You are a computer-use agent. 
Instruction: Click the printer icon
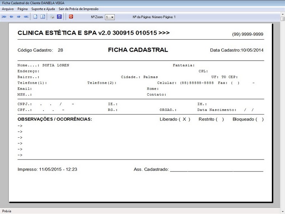pos(52,17)
